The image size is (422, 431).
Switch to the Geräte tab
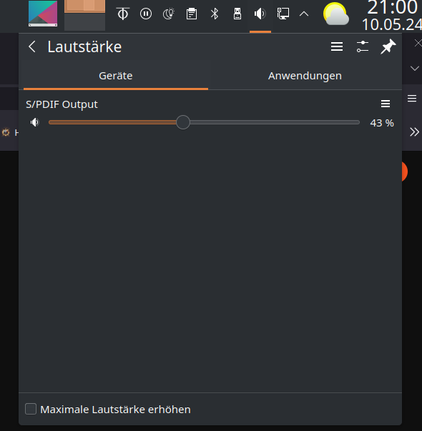(116, 76)
